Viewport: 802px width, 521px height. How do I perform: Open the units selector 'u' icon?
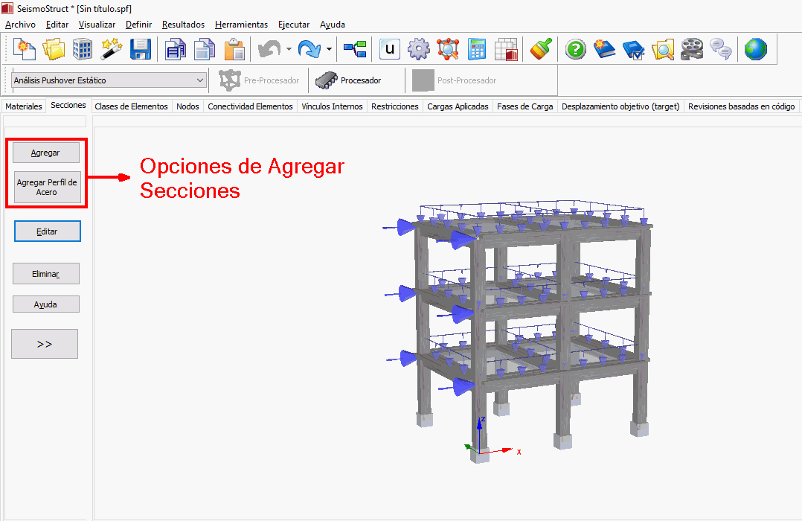[x=390, y=50]
